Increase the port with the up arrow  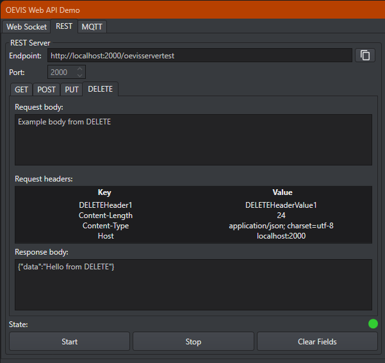79,69
